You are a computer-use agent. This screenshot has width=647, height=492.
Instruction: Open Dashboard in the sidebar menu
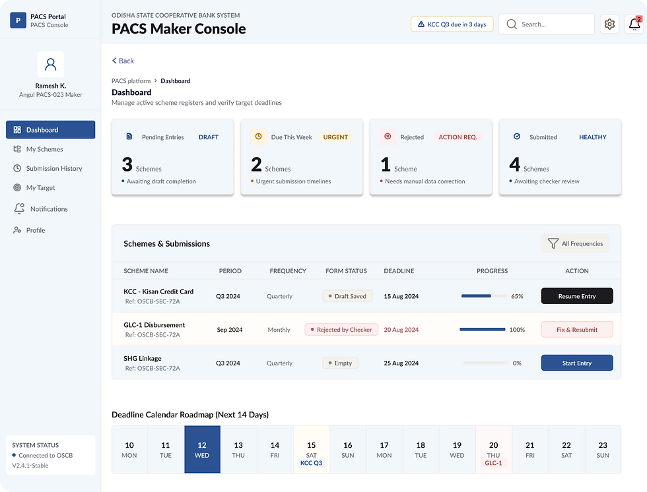tap(50, 130)
